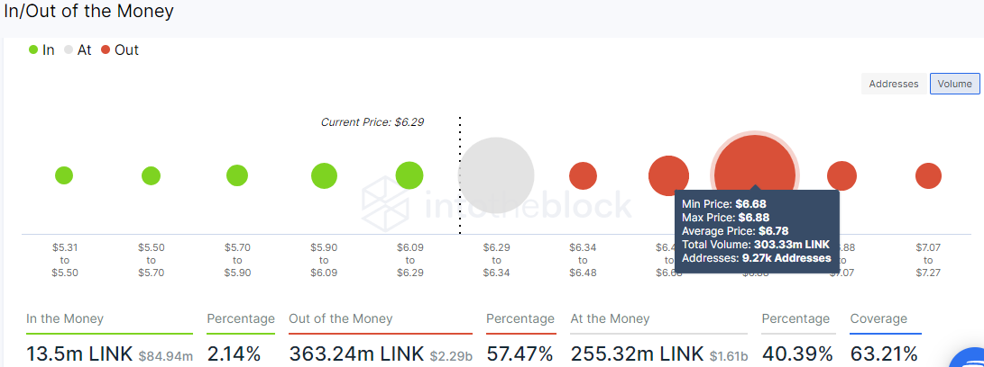This screenshot has width=984, height=367.
Task: Select the Volume view button
Action: (954, 84)
